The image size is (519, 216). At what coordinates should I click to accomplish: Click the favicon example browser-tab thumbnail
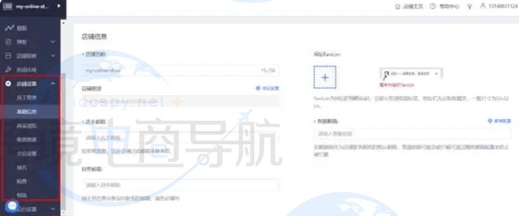coord(412,74)
